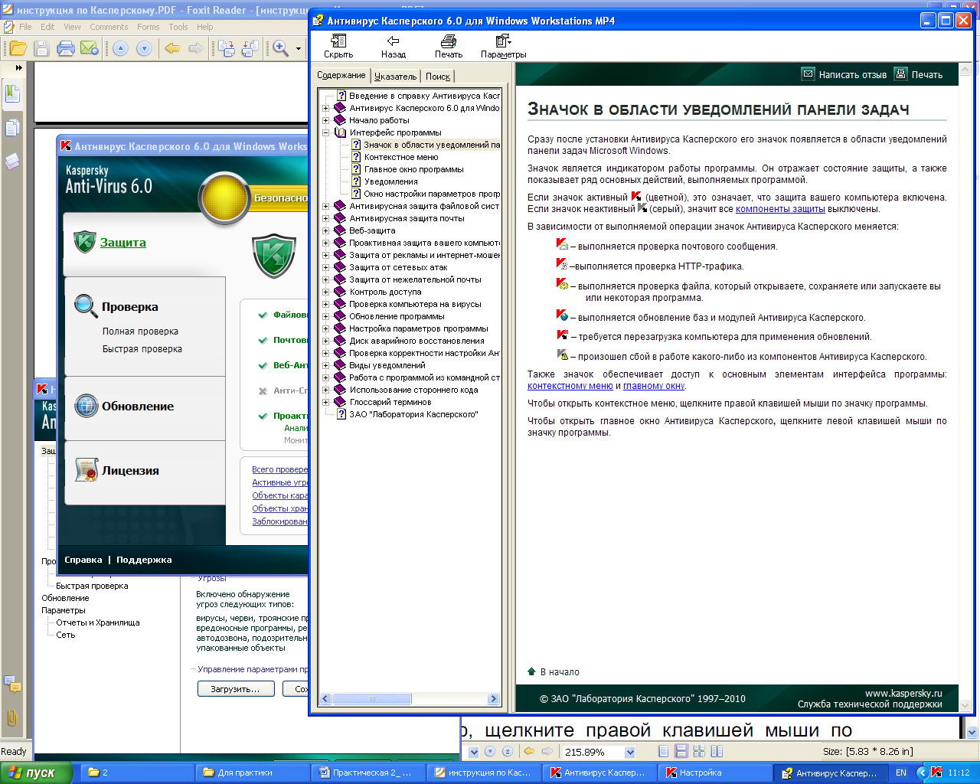980x784 pixels.
Task: Click the Печать printer icon in help toolbar
Action: pyautogui.click(x=449, y=41)
